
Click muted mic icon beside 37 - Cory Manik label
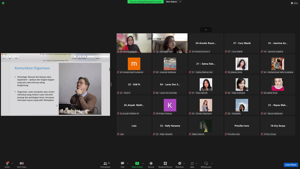coord(226,52)
